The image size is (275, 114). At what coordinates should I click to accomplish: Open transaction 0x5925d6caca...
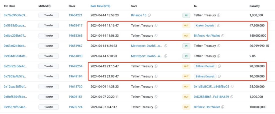point(15,25)
